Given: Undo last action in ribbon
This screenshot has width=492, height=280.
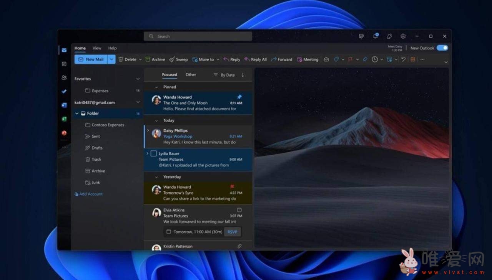Looking at the screenshot, I should tap(403, 59).
